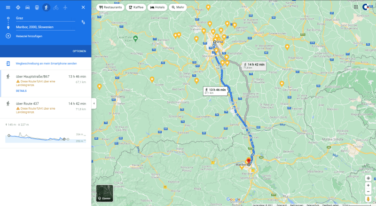Open the hamburger main menu

click(x=8, y=8)
